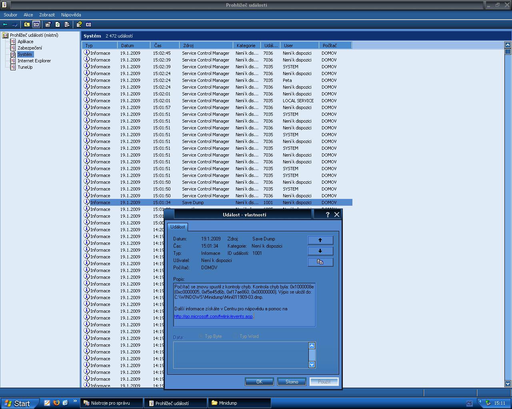This screenshot has width=512, height=409.
Task: Select the event row with time 15:01:57
Action: tap(217, 107)
